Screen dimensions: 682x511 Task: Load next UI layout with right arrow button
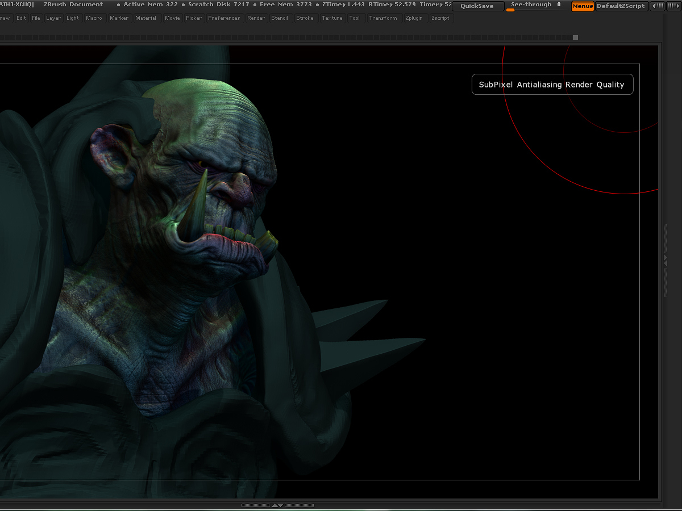pyautogui.click(x=673, y=6)
